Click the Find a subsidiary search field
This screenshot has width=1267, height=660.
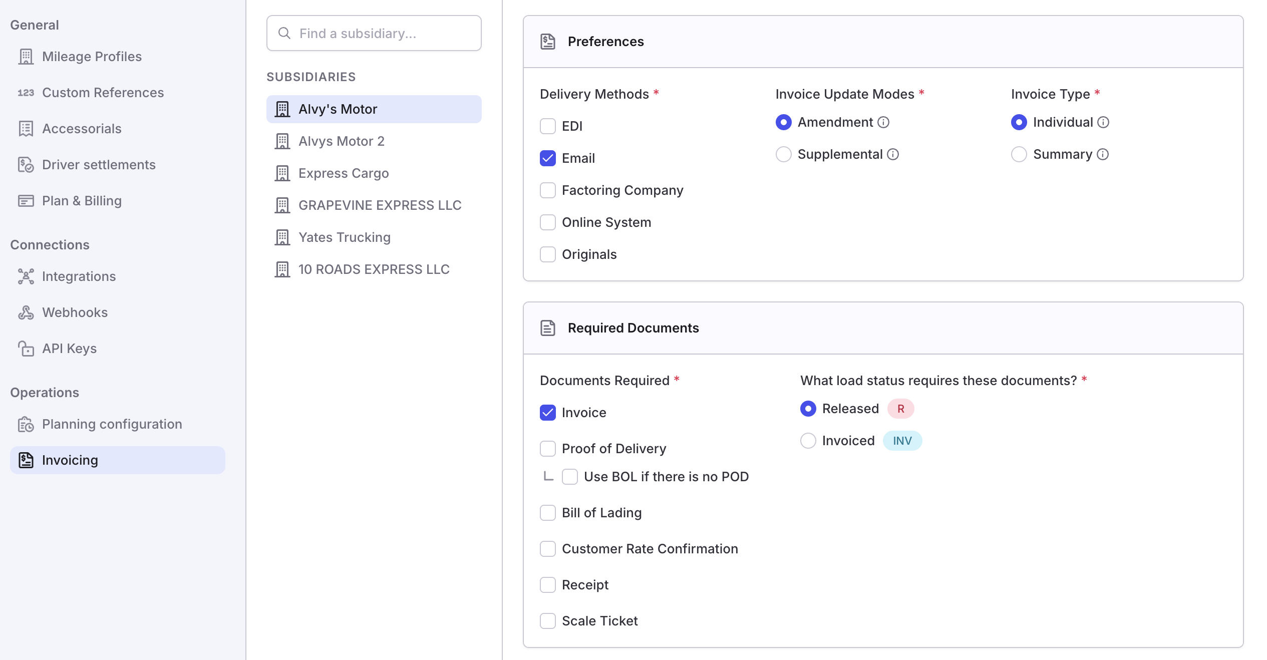(x=374, y=33)
